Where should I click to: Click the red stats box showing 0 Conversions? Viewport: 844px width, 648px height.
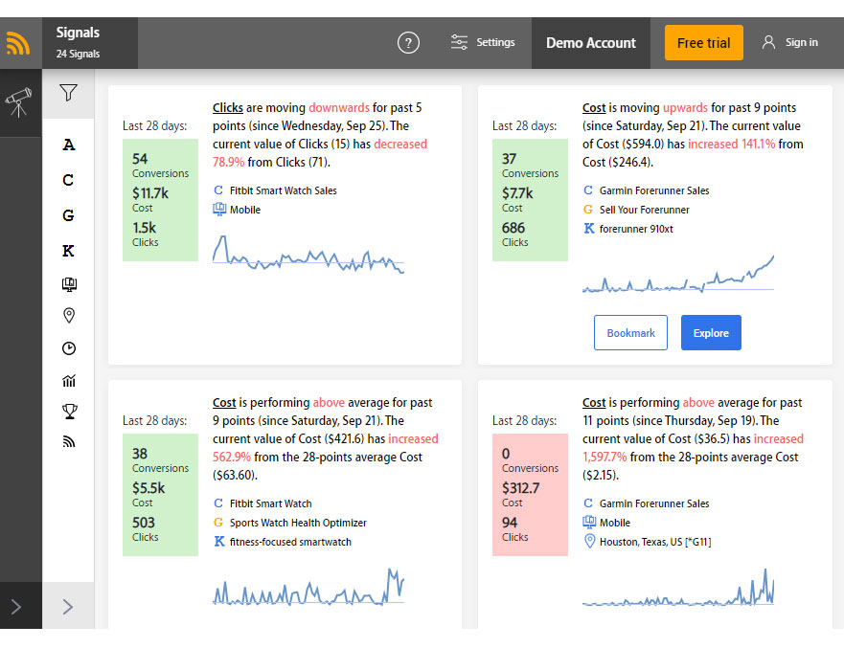530,495
